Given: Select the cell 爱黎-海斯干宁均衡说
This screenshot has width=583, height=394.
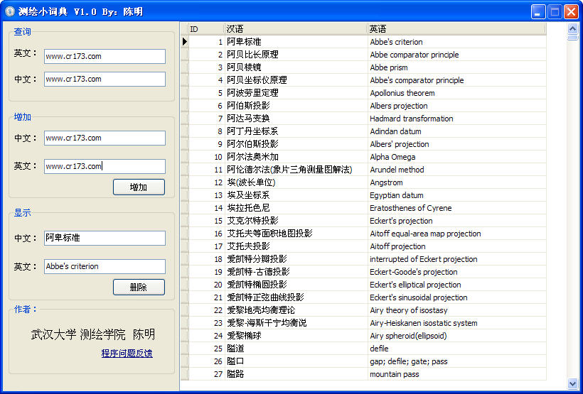Looking at the screenshot, I should [x=296, y=323].
